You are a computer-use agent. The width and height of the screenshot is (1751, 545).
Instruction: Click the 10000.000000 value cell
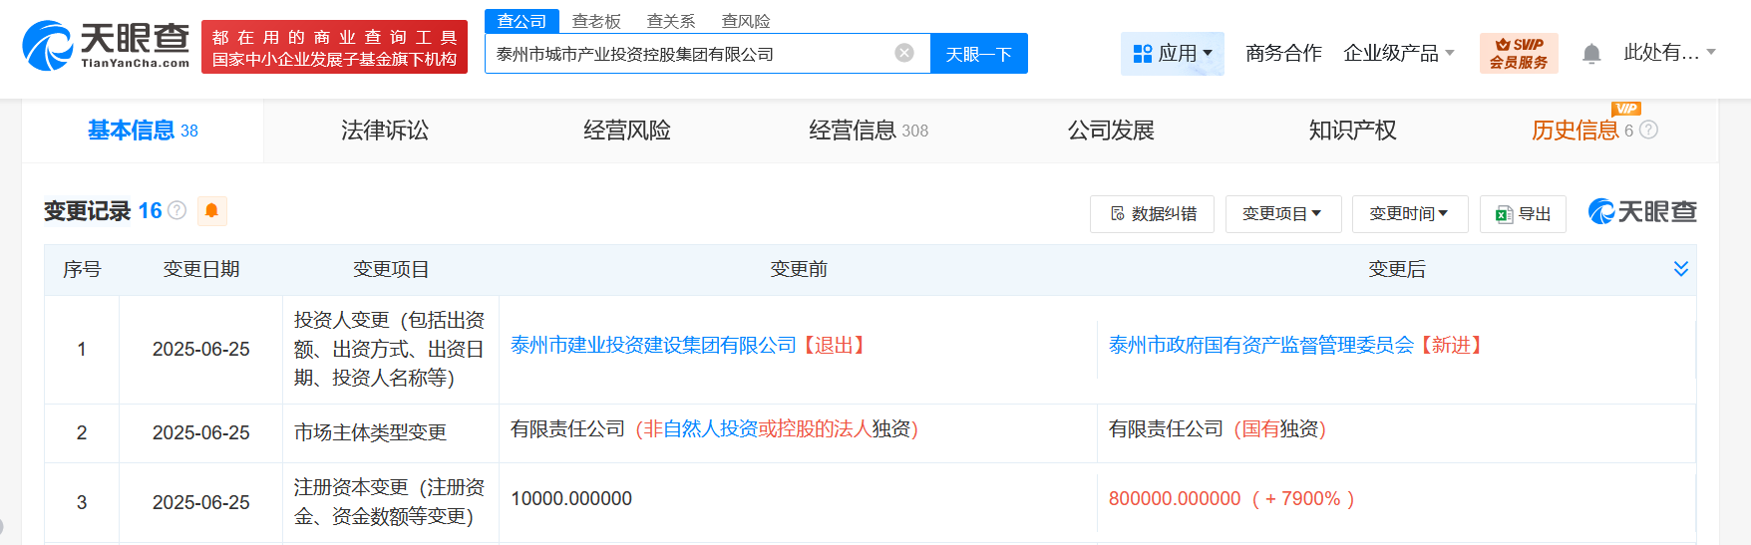coord(571,498)
